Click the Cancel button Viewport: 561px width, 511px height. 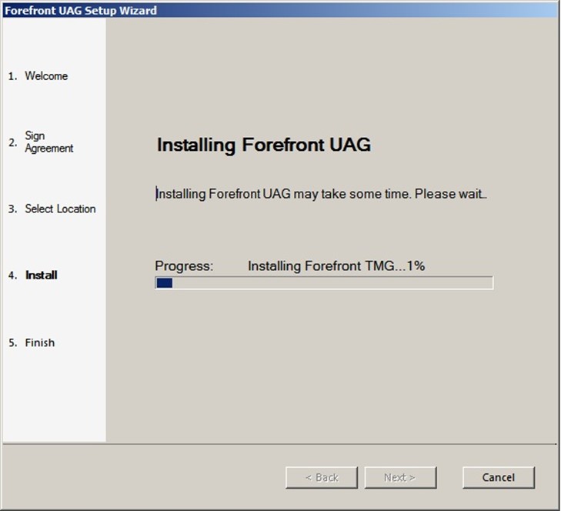coord(499,477)
